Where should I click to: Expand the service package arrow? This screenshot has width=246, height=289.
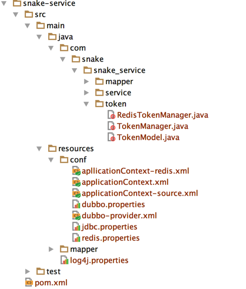pos(86,93)
